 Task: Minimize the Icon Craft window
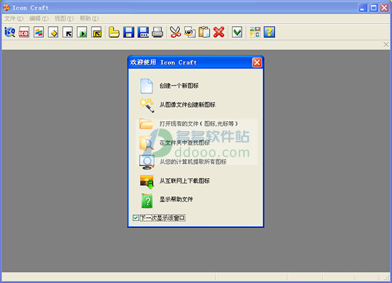[363, 8]
